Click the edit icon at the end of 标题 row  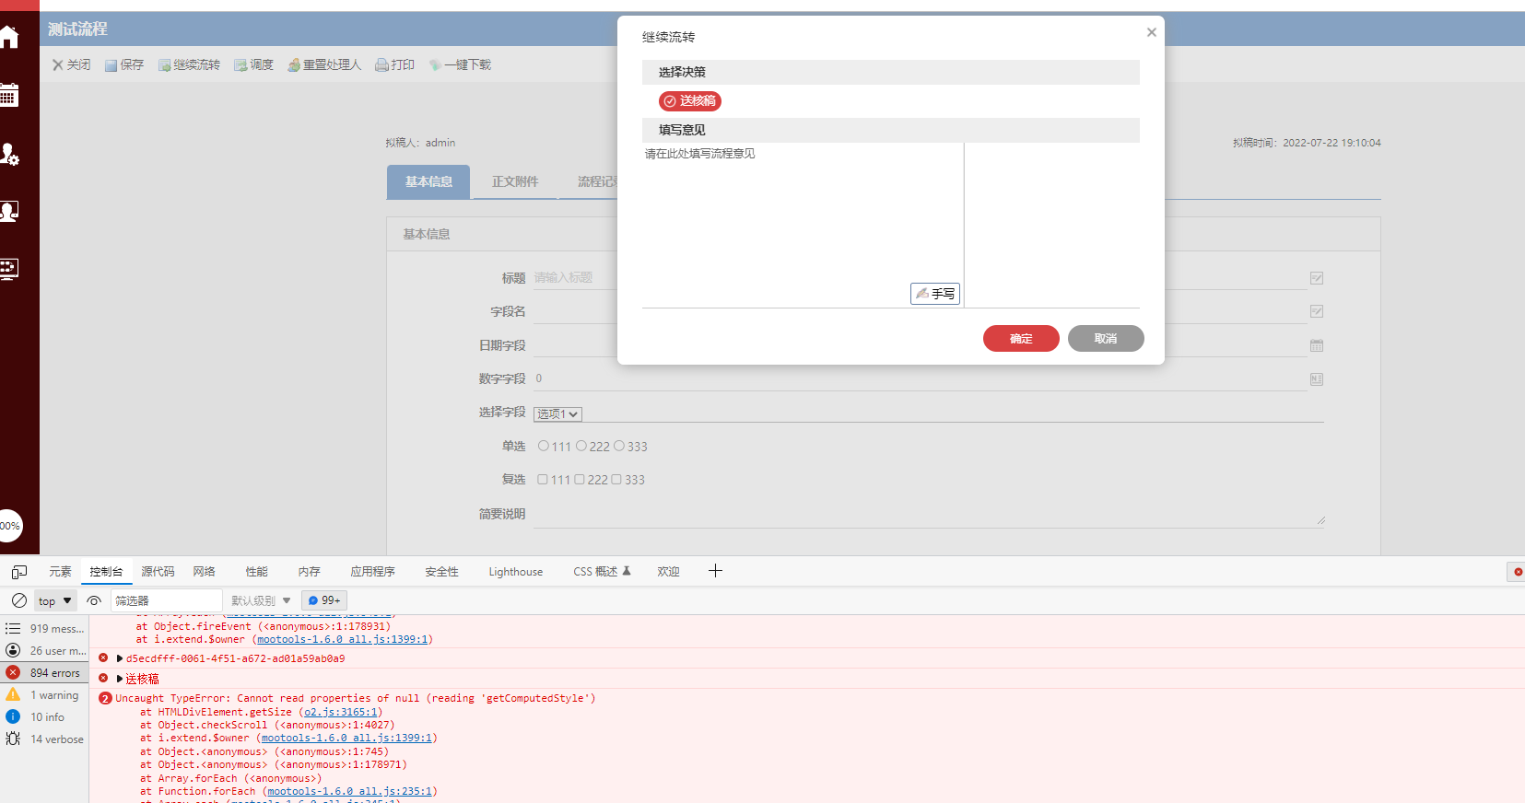point(1317,278)
